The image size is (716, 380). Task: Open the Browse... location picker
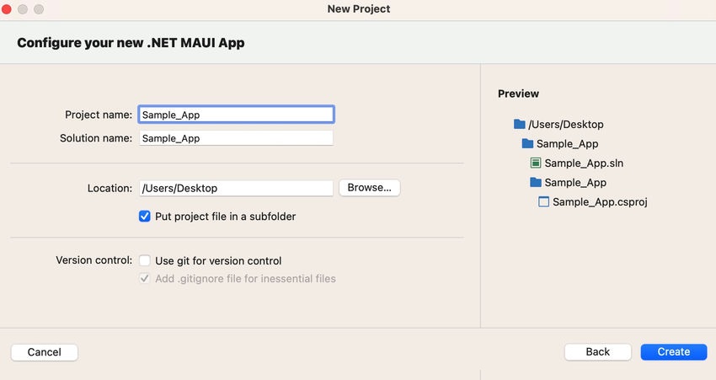(x=369, y=188)
